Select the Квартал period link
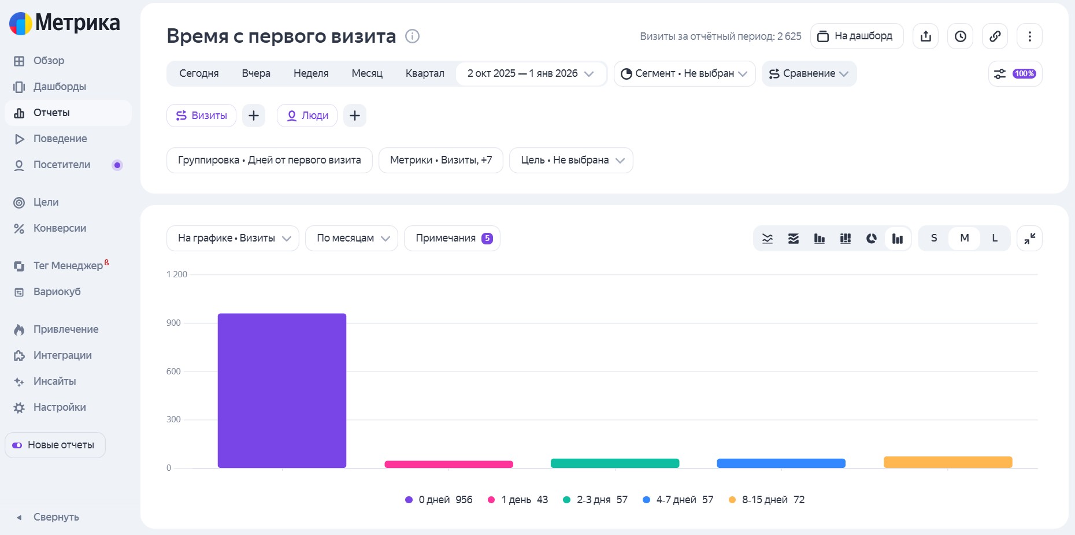The width and height of the screenshot is (1075, 535). click(425, 73)
